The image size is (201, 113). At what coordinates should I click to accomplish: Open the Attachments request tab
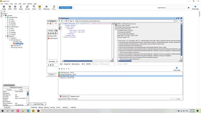[x=76, y=64]
